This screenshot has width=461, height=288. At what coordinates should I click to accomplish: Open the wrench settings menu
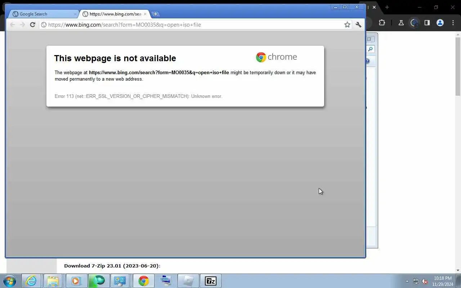[358, 24]
